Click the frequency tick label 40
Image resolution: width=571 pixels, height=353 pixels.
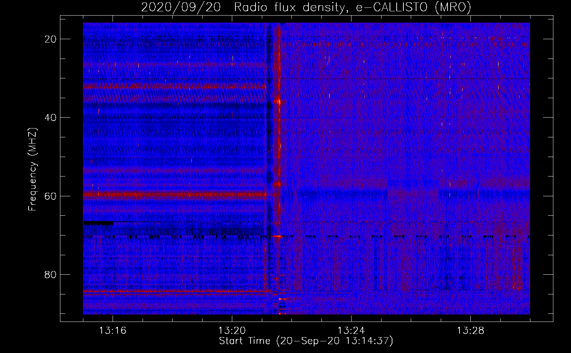tap(50, 118)
